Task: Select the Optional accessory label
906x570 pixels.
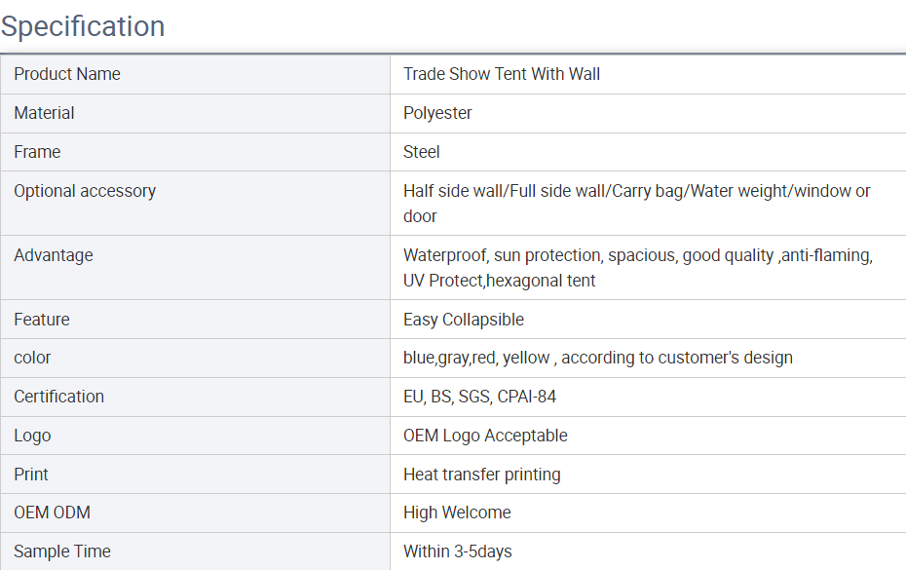Action: [85, 191]
